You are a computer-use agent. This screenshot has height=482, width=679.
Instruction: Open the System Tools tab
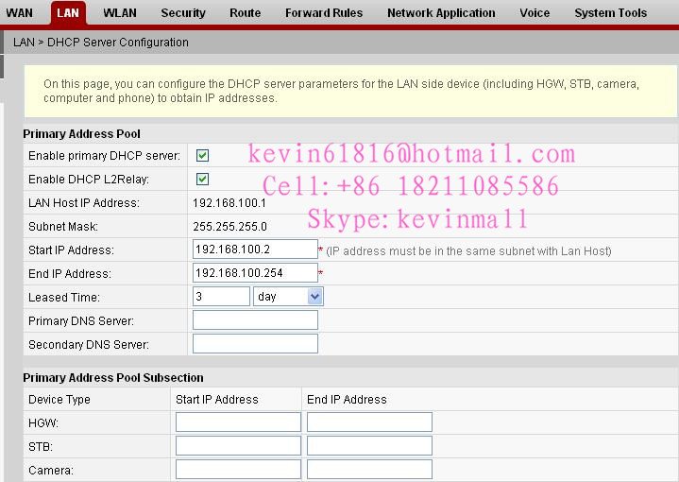(610, 13)
